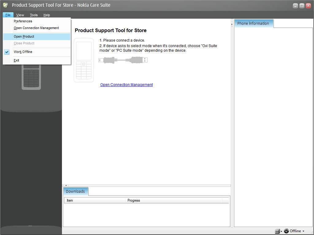Click the globe Offline status icon
The width and height of the screenshot is (314, 235).
point(286,231)
